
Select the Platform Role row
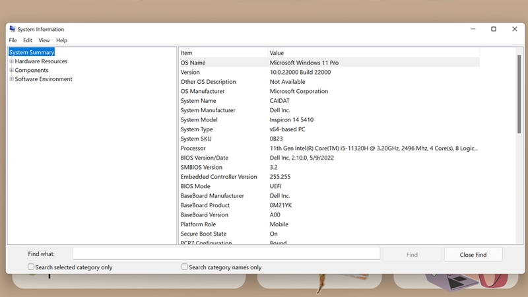click(x=329, y=224)
